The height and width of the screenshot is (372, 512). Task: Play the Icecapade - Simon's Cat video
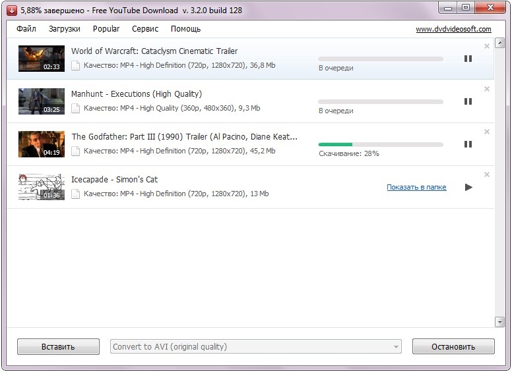468,187
